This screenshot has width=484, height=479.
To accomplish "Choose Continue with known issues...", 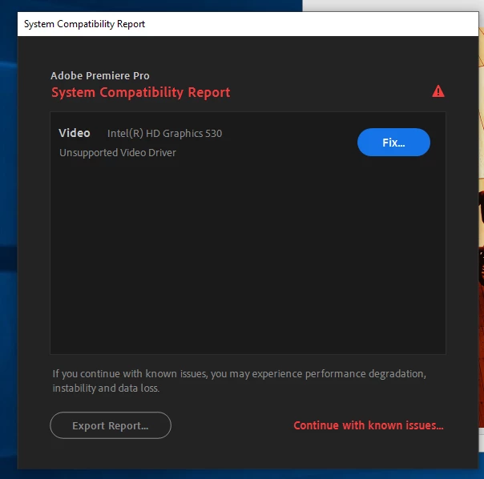I will point(369,425).
